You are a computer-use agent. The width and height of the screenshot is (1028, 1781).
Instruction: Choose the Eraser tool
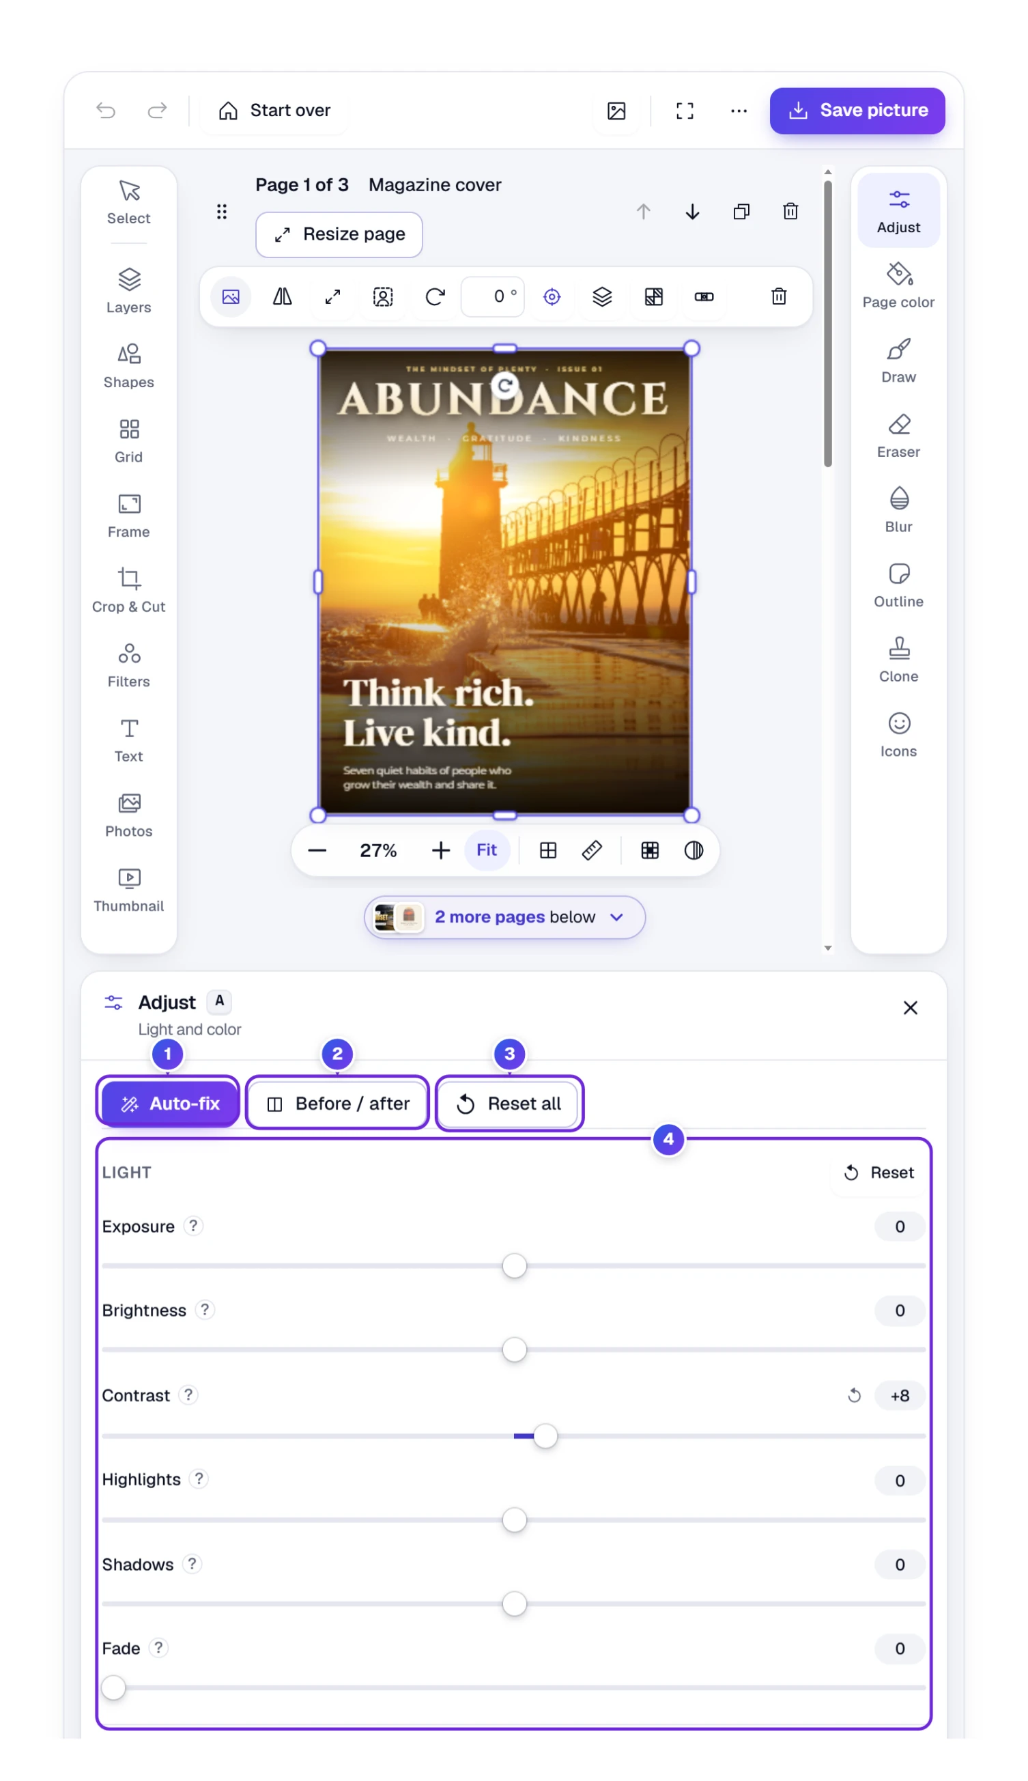tap(898, 436)
